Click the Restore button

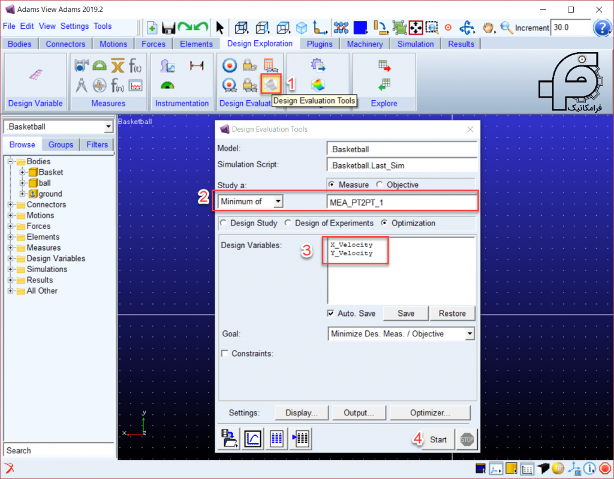tap(452, 314)
